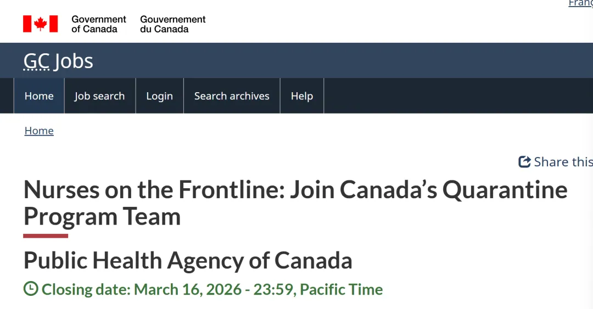Open the Search archives menu item
The height and width of the screenshot is (309, 593).
(232, 96)
